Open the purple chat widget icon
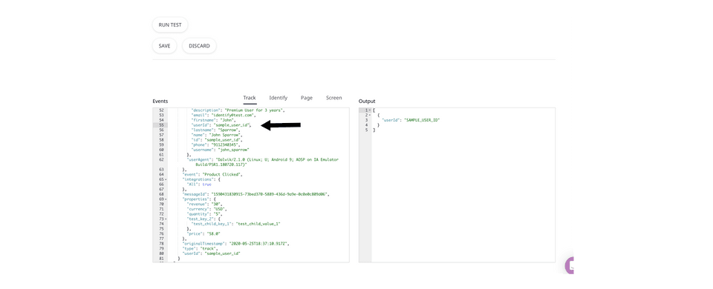Image resolution: width=713 pixels, height=289 pixels. click(x=570, y=265)
